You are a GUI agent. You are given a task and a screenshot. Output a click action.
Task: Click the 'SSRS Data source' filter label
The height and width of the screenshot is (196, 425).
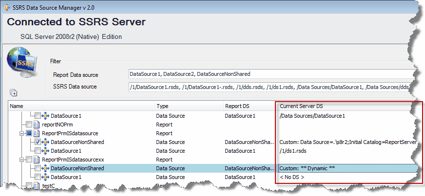[75, 87]
